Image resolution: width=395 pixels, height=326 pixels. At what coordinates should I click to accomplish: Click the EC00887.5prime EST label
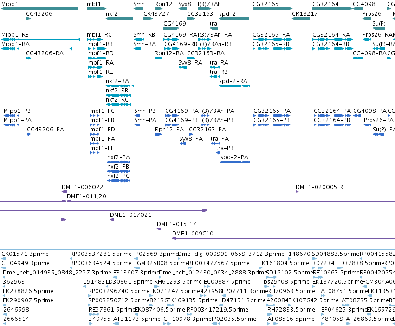[227, 281]
